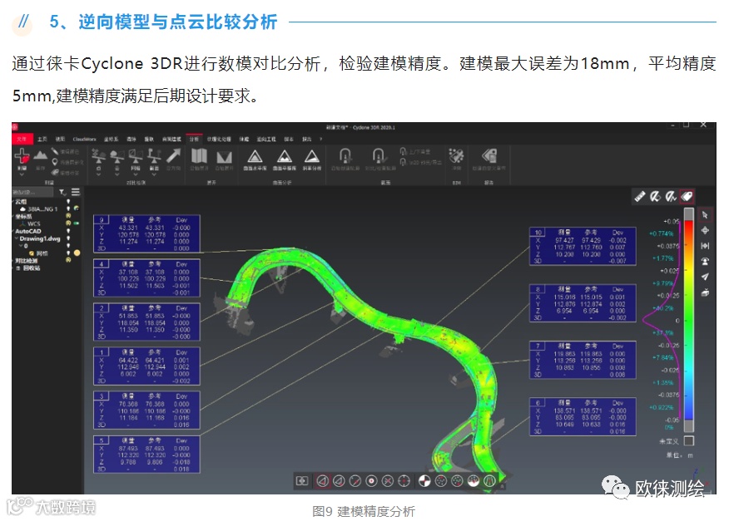The width and height of the screenshot is (729, 521).
Task: Toggle lightbulb for the mesh item with yellow dot
Action: pyautogui.click(x=68, y=253)
